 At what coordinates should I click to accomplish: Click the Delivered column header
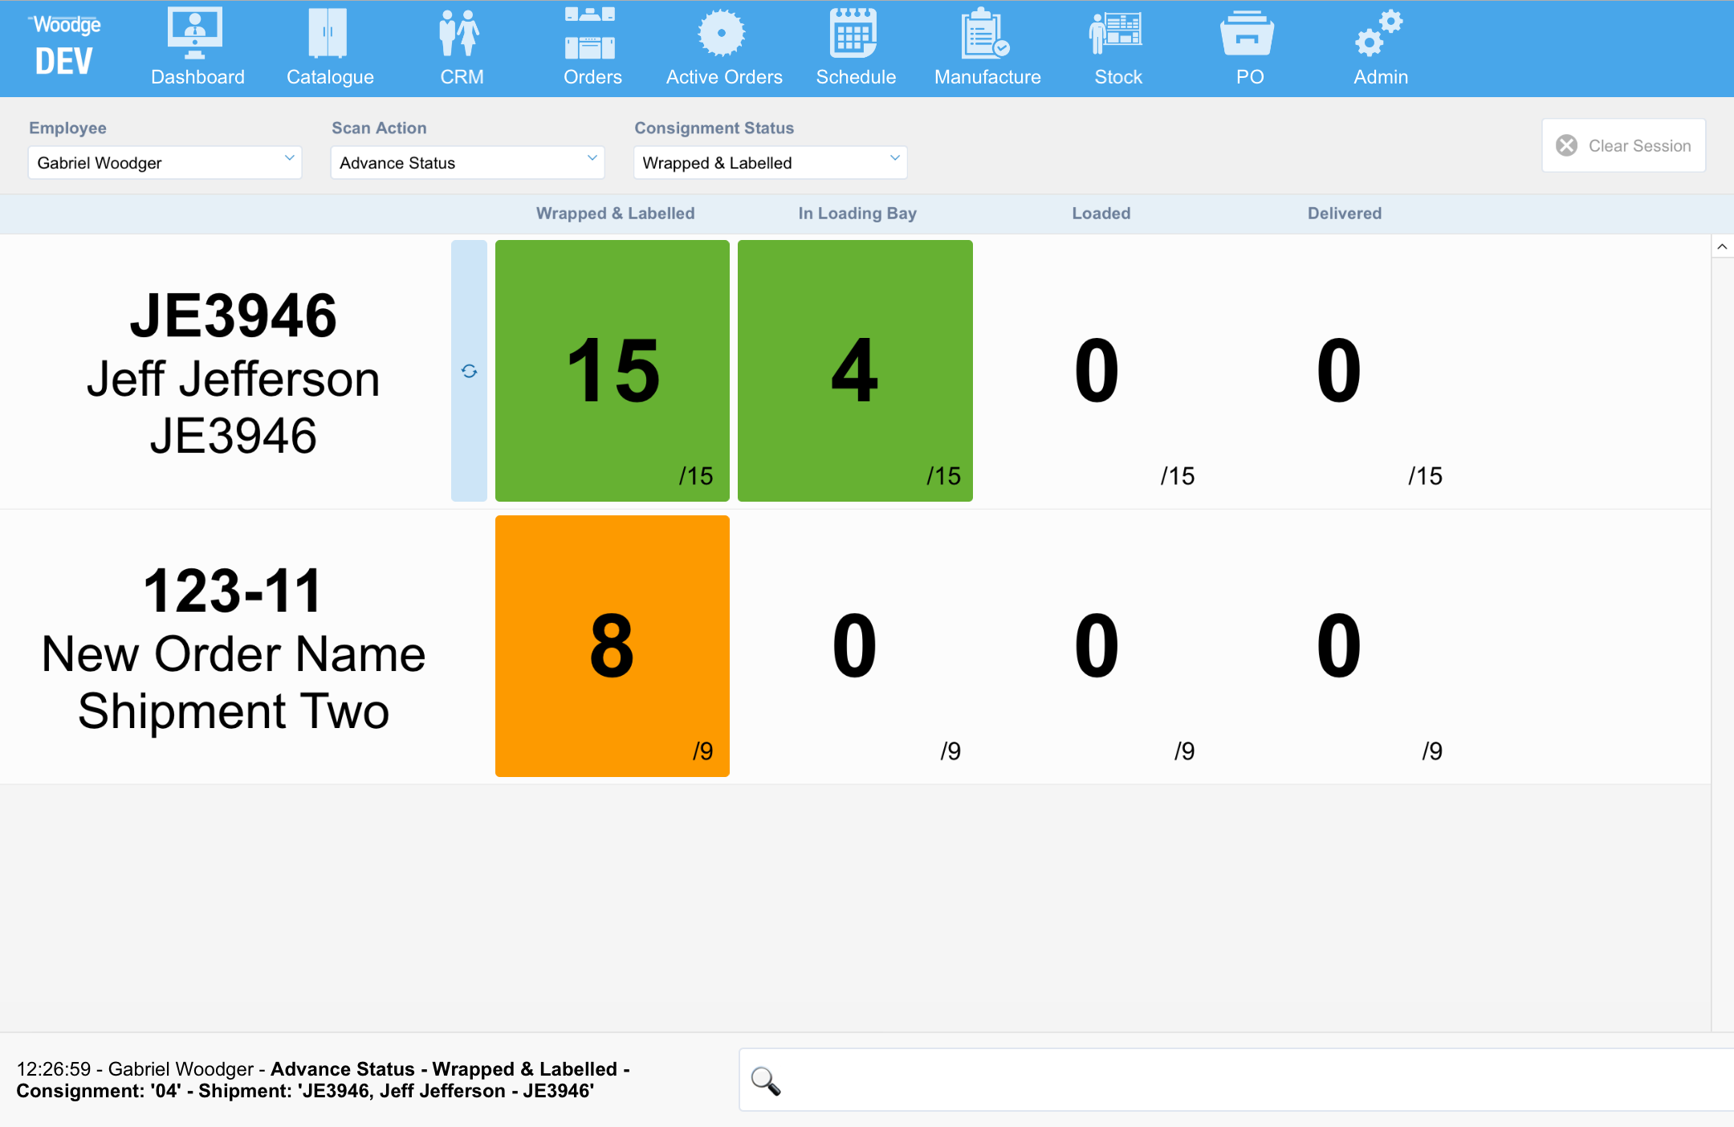click(1345, 214)
